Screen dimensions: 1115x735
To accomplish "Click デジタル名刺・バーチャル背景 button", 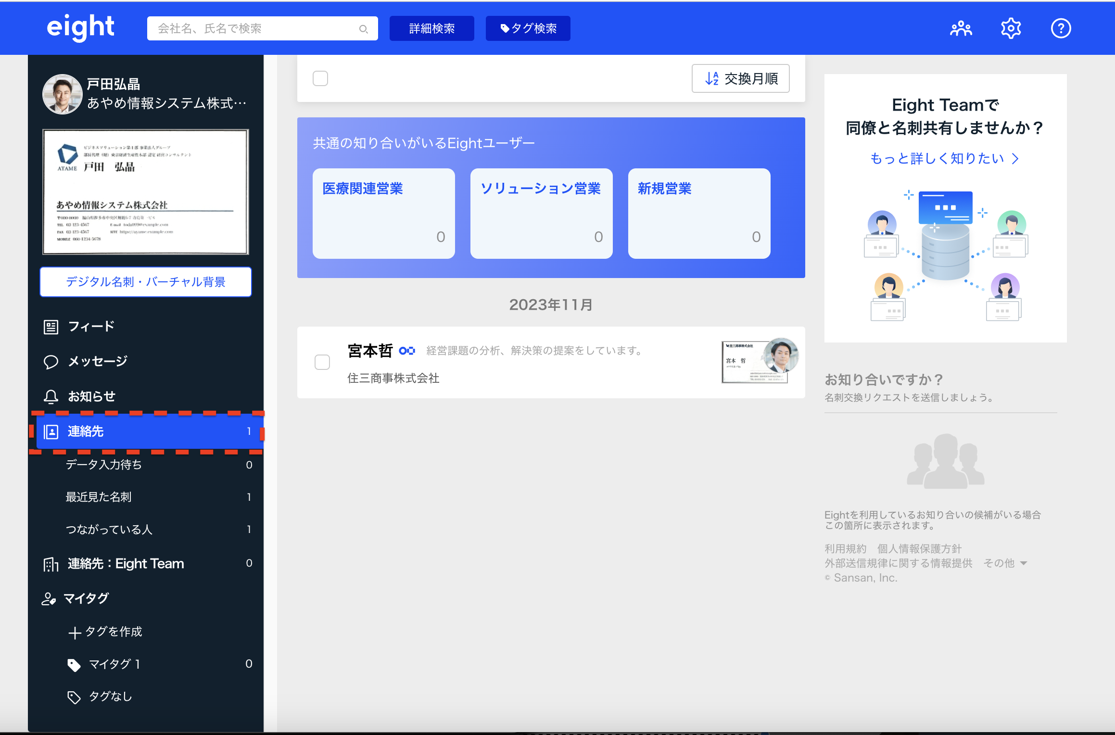I will click(146, 282).
